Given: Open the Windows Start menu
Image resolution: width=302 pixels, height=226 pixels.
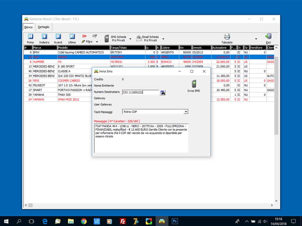Looking at the screenshot, I should pyautogui.click(x=6, y=221).
